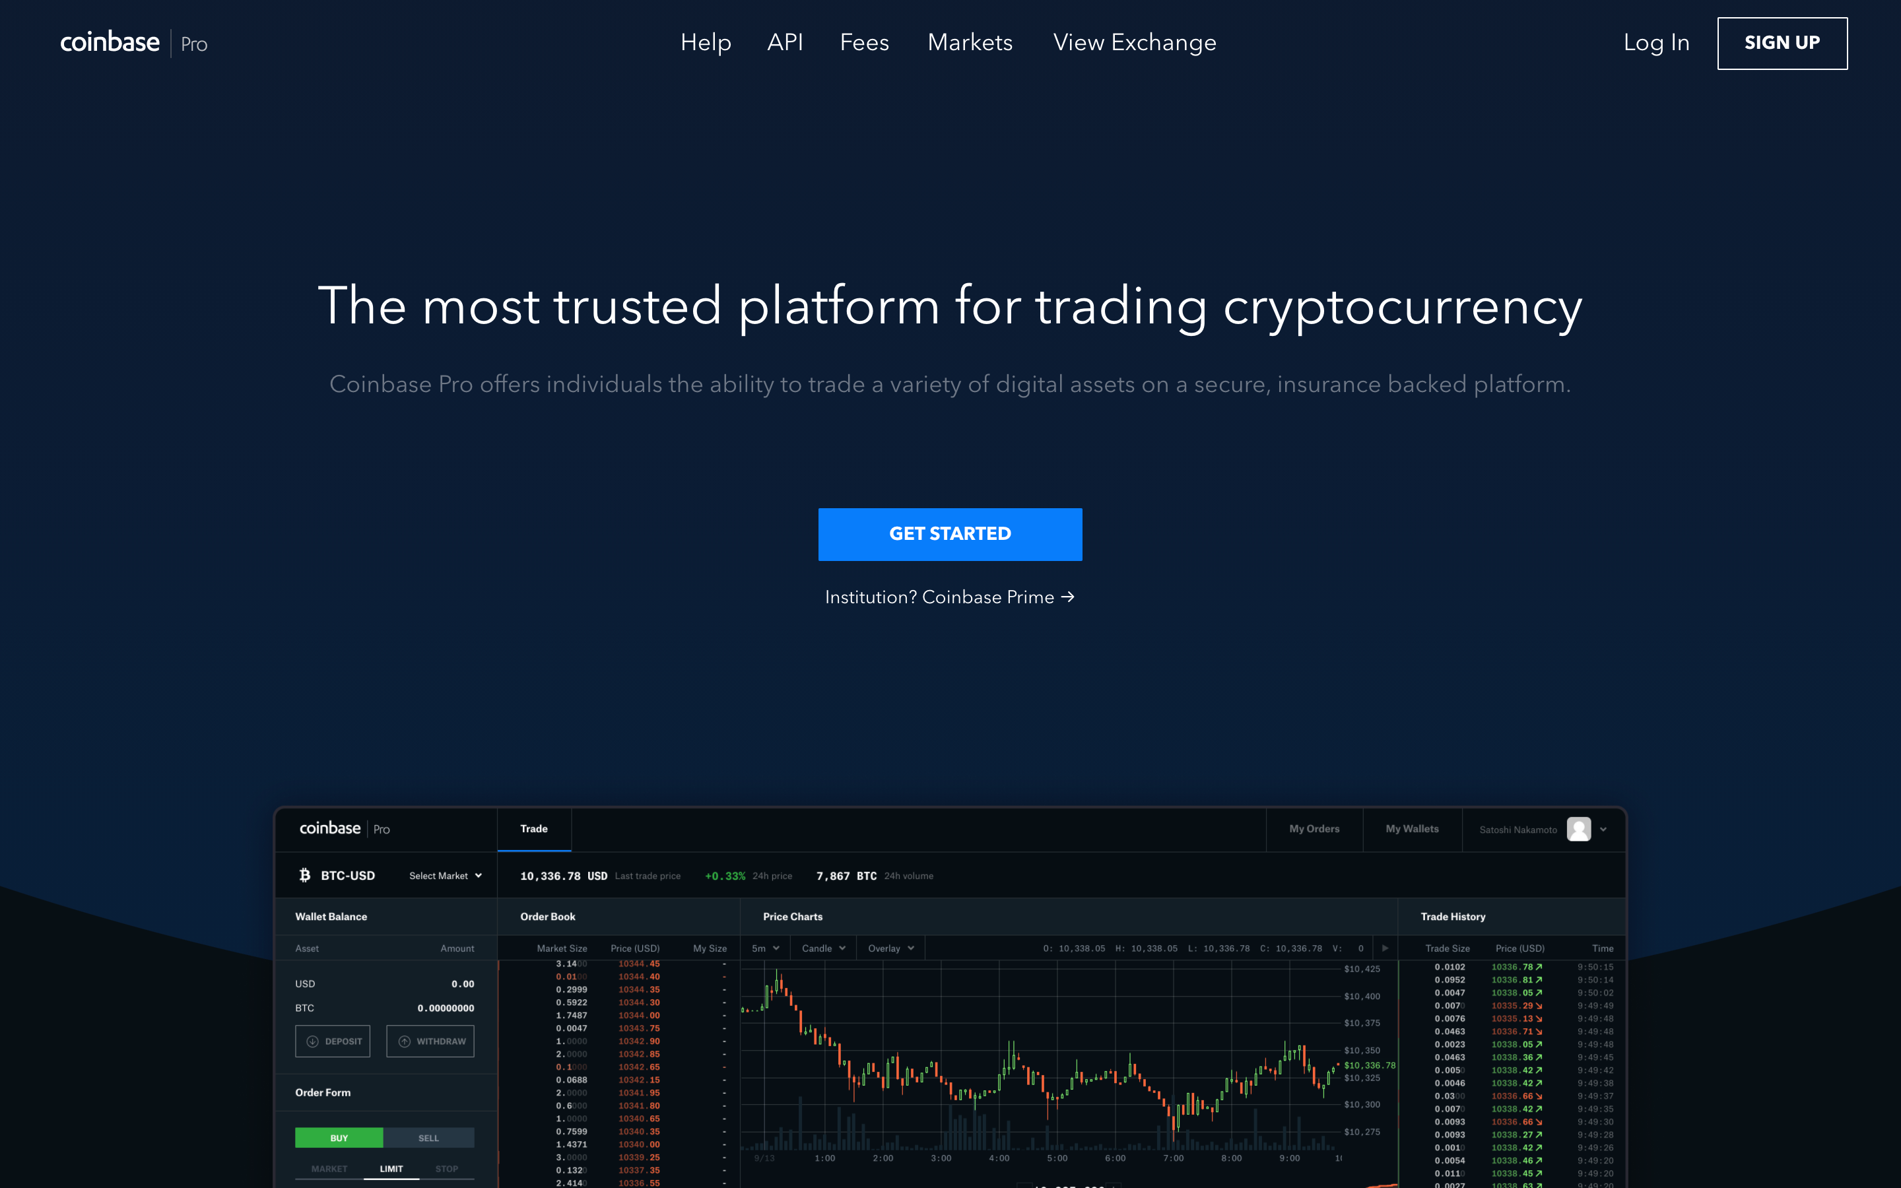
Task: Click the My Wallets icon in top nav
Action: tap(1414, 828)
